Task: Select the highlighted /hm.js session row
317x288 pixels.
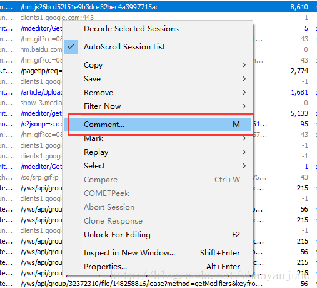Action: (158, 7)
